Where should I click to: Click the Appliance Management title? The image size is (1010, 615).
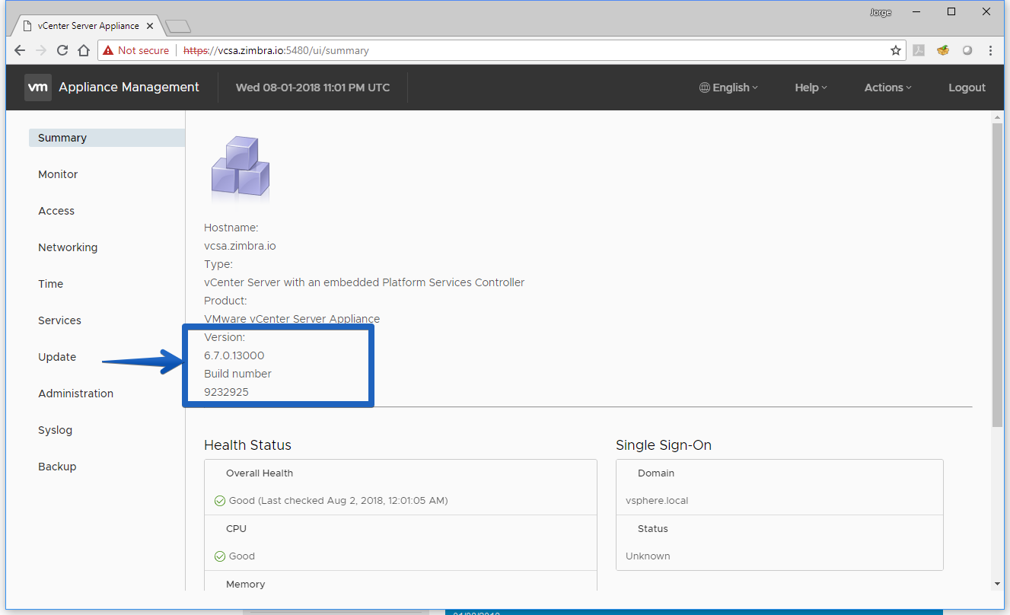pyautogui.click(x=129, y=87)
